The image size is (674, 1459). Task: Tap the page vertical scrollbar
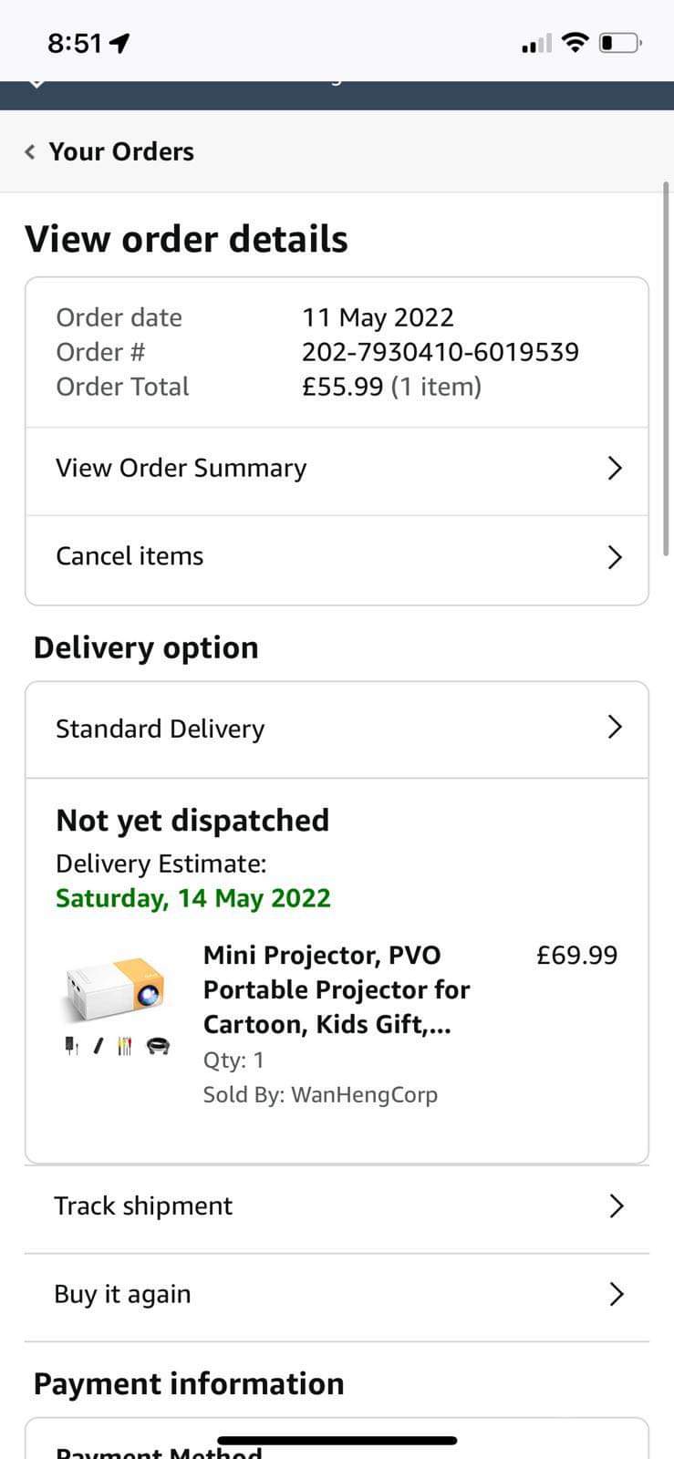(x=666, y=365)
